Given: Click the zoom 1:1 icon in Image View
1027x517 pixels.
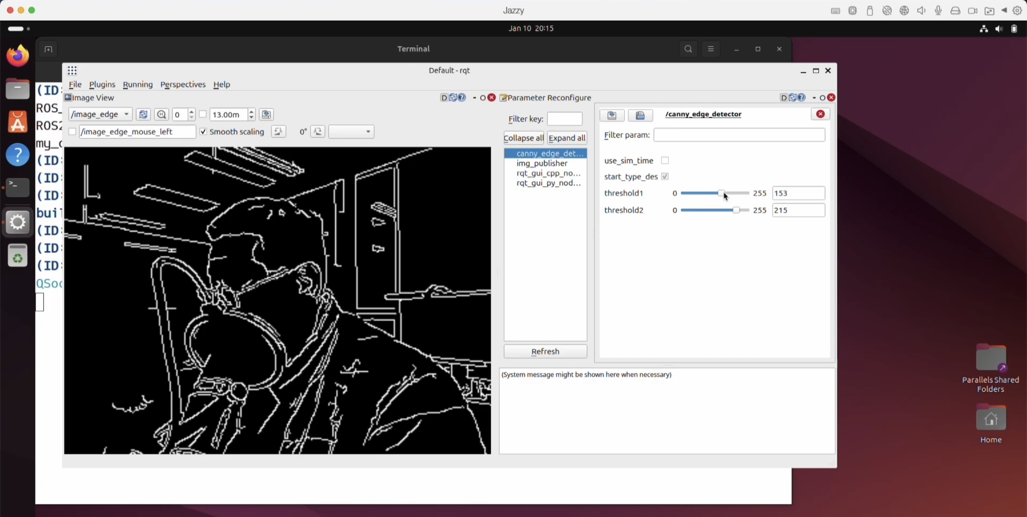Looking at the screenshot, I should [x=162, y=114].
